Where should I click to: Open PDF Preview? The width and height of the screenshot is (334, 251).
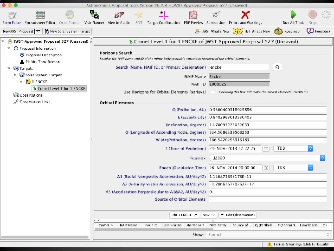click(x=193, y=18)
